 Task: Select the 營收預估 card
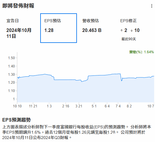[96, 28]
